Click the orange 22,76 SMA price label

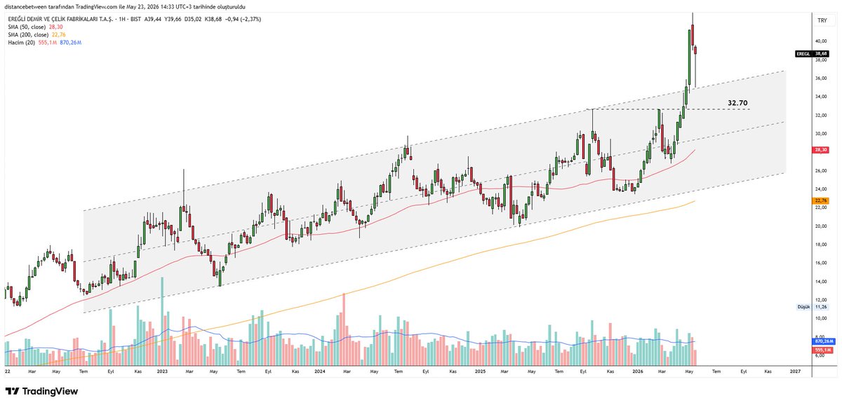coord(822,201)
